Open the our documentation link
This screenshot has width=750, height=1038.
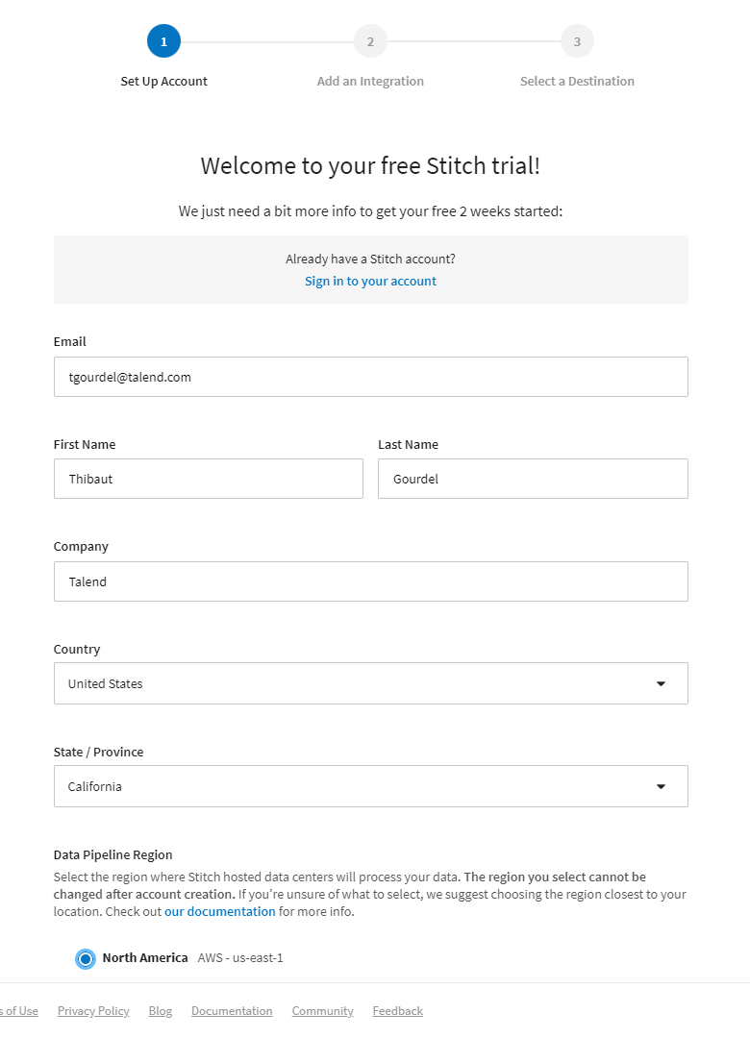(220, 911)
